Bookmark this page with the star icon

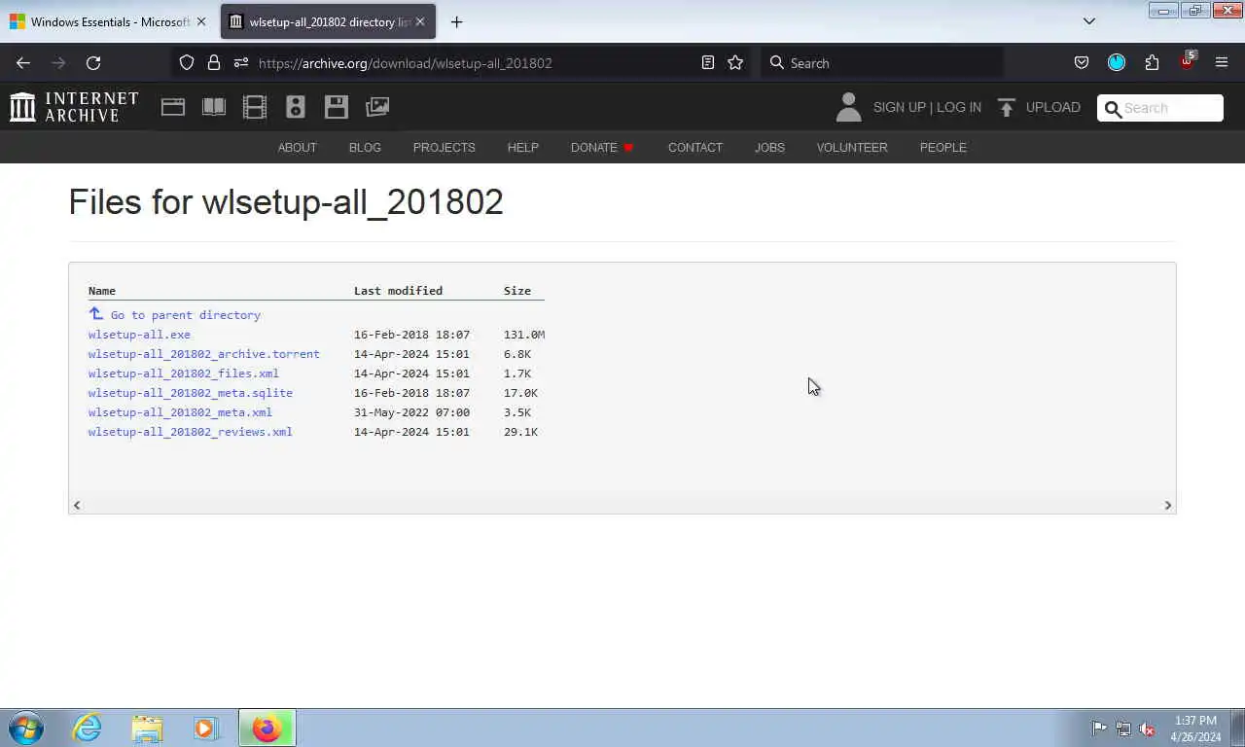click(735, 63)
